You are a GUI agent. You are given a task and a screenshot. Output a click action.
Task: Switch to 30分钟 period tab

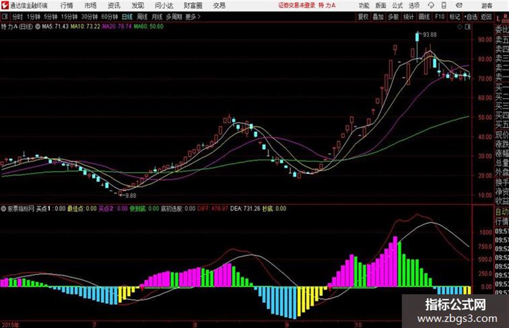coord(89,17)
